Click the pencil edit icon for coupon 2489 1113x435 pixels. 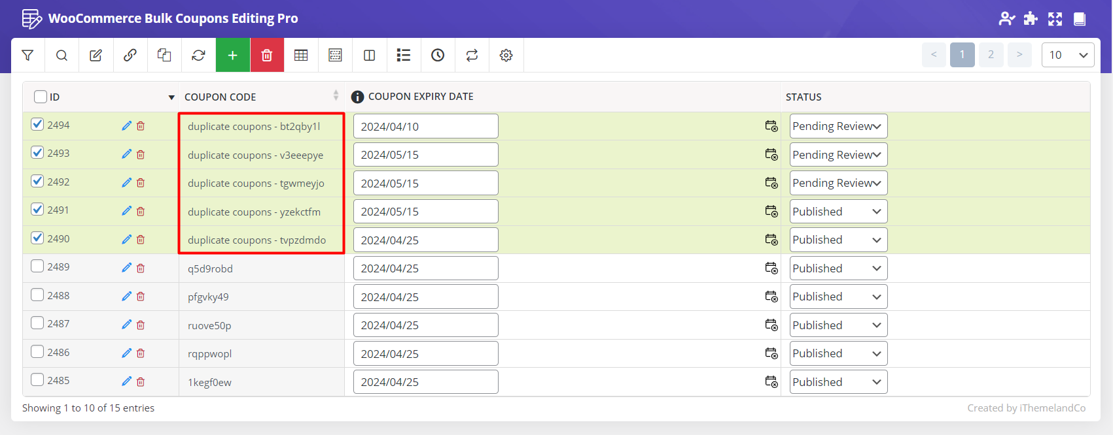[x=126, y=268]
